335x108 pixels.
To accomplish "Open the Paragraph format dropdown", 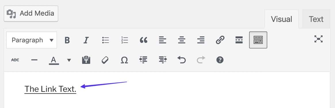I will point(32,40).
